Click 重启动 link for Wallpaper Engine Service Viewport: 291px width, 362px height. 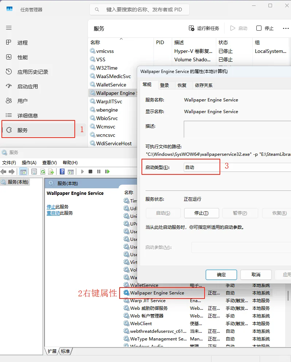53,213
